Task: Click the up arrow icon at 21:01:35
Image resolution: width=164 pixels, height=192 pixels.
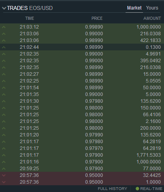Action: tap(4, 94)
